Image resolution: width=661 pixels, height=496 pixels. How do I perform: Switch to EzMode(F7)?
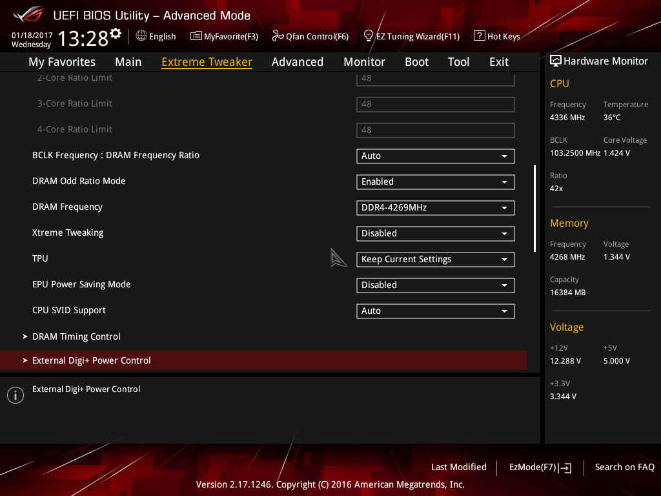[540, 468]
